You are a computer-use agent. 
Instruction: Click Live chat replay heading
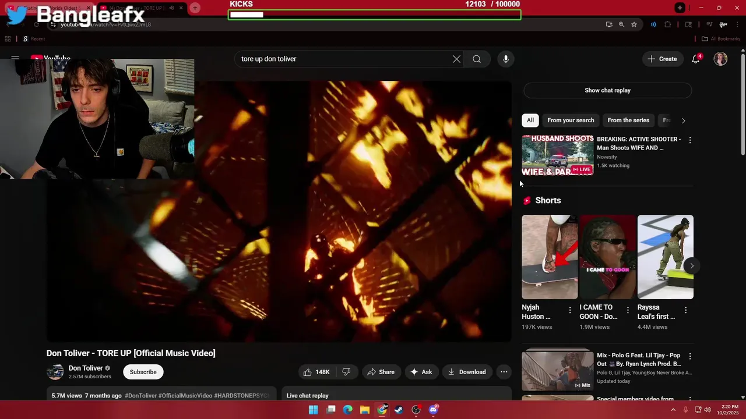(x=307, y=396)
